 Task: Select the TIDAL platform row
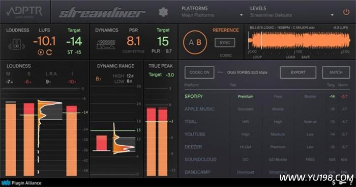pos(267,122)
